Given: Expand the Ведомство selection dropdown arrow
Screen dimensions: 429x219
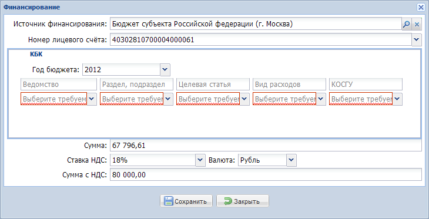Looking at the screenshot, I should coord(92,99).
